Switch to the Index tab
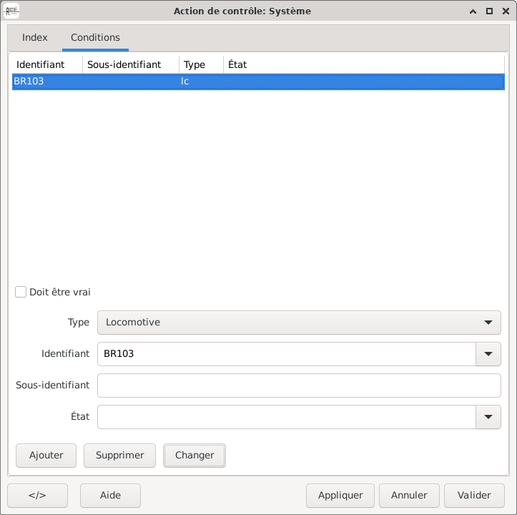 tap(34, 37)
